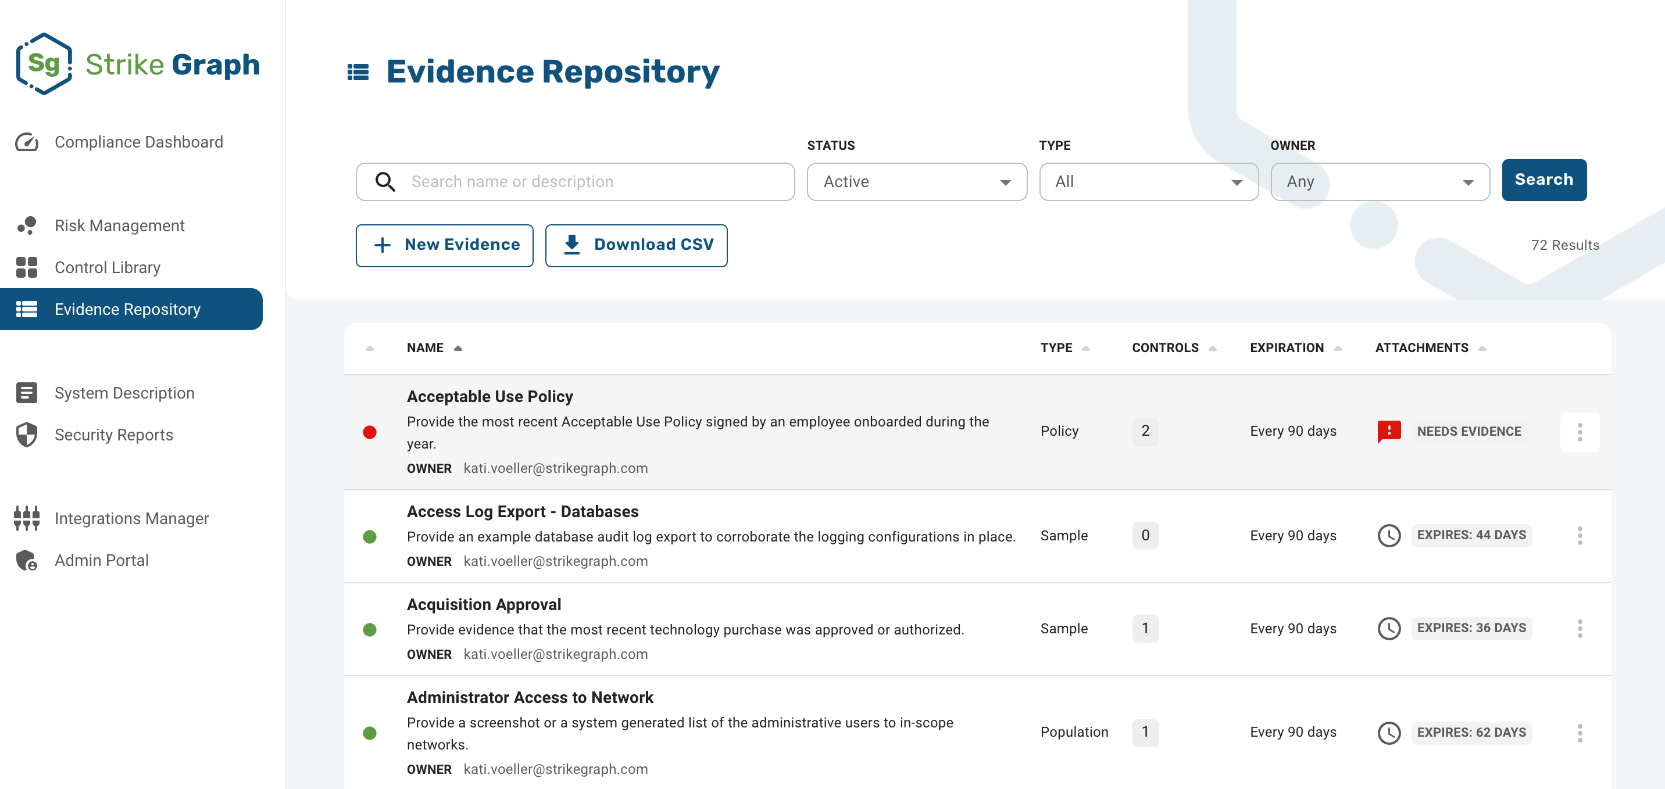Click the Control Library grid icon
This screenshot has height=789, width=1665.
click(x=27, y=267)
